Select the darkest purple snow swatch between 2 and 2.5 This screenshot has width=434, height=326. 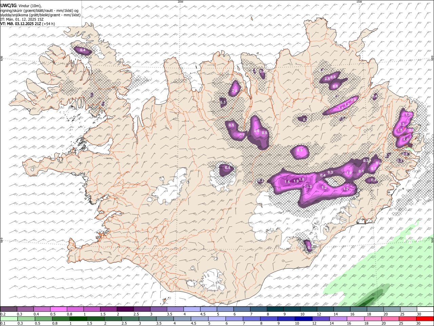[x=125, y=309]
